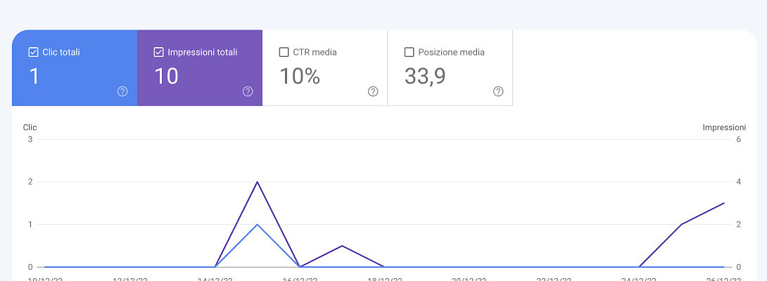Image resolution: width=767 pixels, height=281 pixels.
Task: Click the small impressions peak near 17/12
Action: pyautogui.click(x=342, y=246)
